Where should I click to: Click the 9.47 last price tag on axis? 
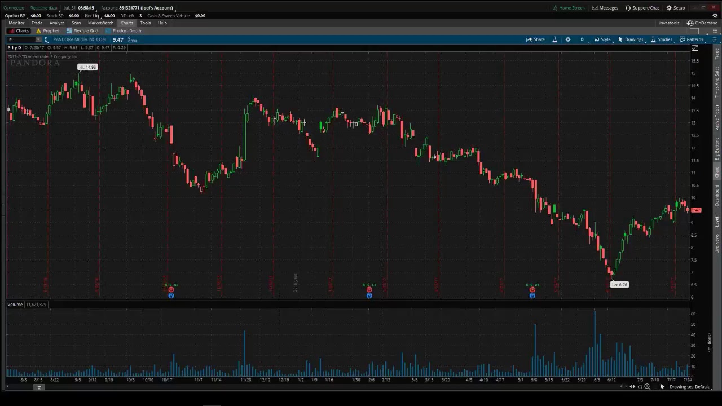[x=697, y=210]
